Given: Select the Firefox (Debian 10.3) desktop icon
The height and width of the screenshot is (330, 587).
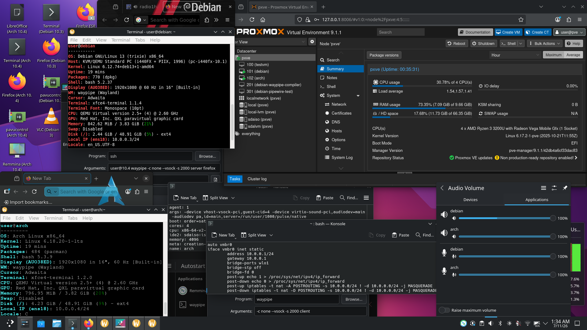Looking at the screenshot, I should click(51, 53).
